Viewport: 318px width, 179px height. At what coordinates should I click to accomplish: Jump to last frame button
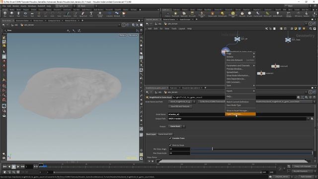click(x=22, y=167)
